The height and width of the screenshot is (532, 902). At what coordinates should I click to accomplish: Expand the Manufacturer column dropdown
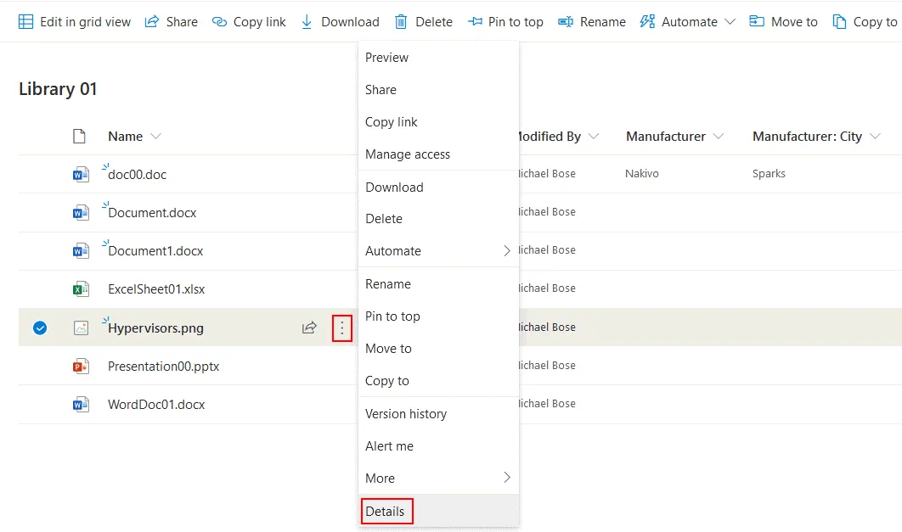click(x=719, y=137)
